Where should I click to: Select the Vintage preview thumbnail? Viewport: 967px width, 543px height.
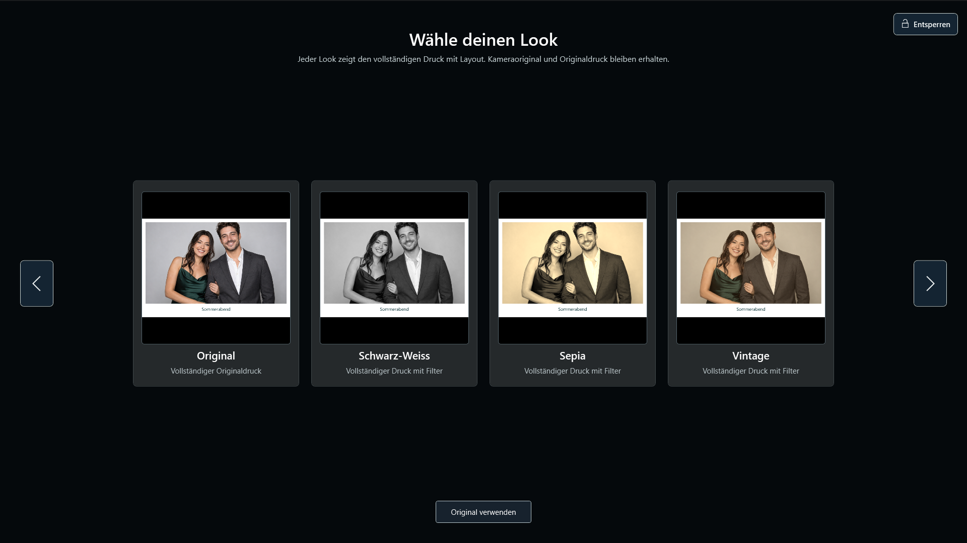(x=751, y=268)
